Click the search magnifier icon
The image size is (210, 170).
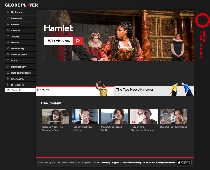point(8,90)
